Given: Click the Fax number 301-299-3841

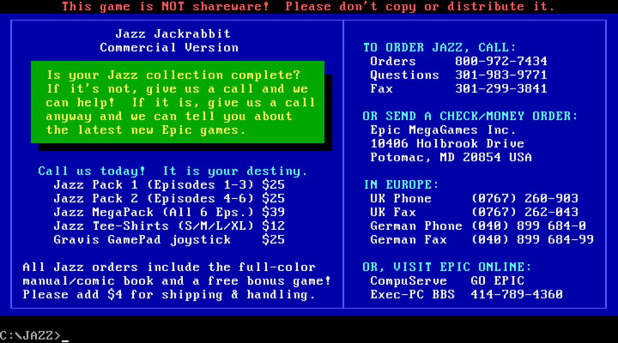Looking at the screenshot, I should point(501,89).
